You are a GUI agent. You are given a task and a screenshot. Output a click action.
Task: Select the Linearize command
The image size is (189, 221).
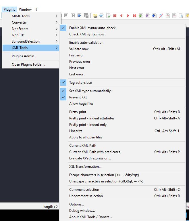(123, 131)
